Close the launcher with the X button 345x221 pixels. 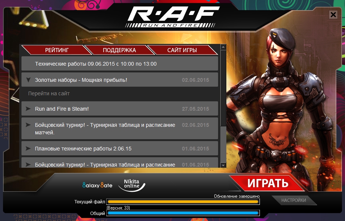pyautogui.click(x=333, y=15)
